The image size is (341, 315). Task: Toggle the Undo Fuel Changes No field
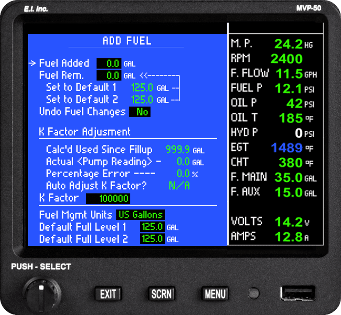pyautogui.click(x=140, y=112)
